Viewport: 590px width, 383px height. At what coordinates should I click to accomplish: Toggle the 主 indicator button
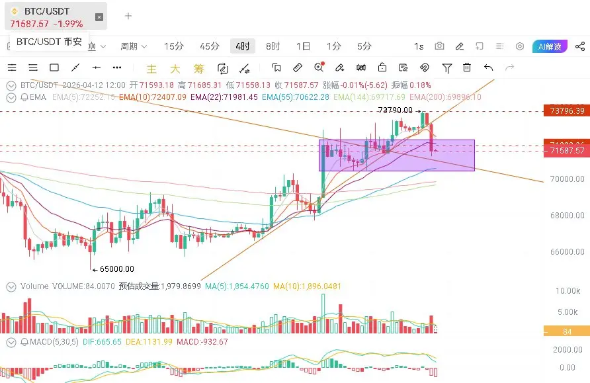[x=151, y=69]
